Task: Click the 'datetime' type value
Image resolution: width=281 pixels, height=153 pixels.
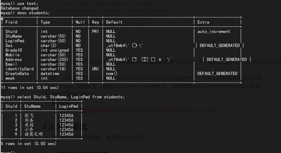Action: click(x=50, y=74)
